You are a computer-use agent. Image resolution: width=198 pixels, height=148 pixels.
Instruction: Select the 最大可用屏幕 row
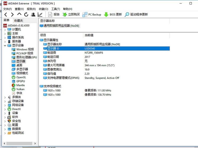(x=106, y=65)
